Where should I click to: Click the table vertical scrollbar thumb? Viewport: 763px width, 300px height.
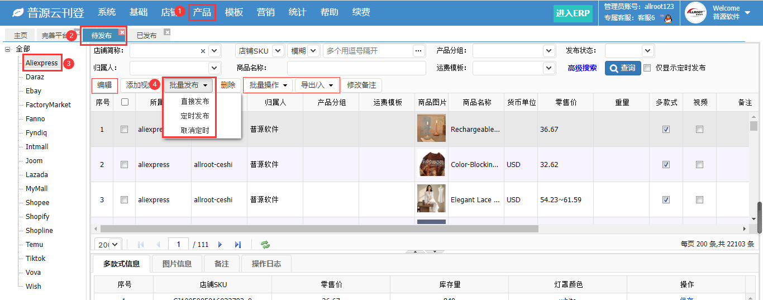(x=754, y=125)
